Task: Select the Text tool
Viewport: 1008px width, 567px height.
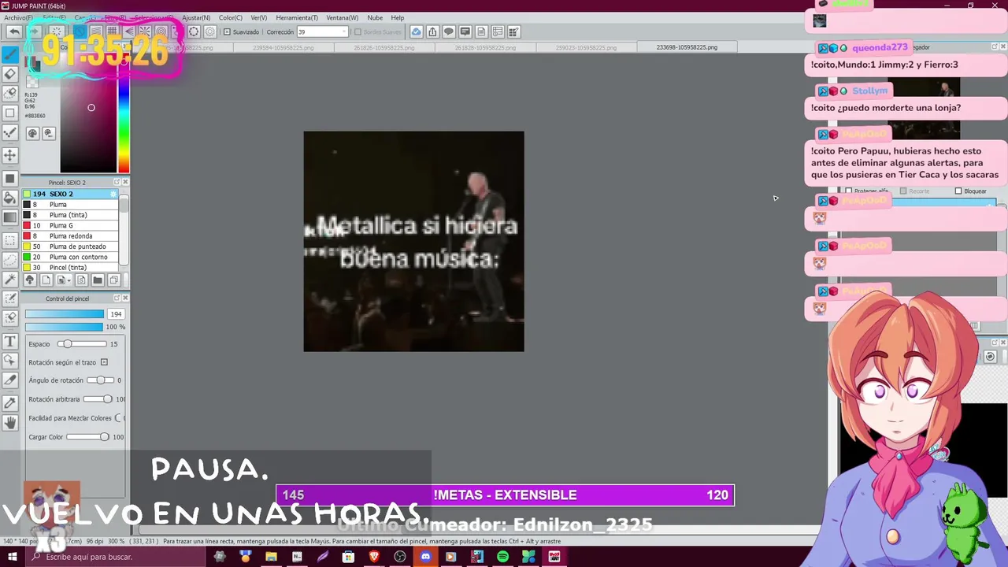Action: coord(9,341)
